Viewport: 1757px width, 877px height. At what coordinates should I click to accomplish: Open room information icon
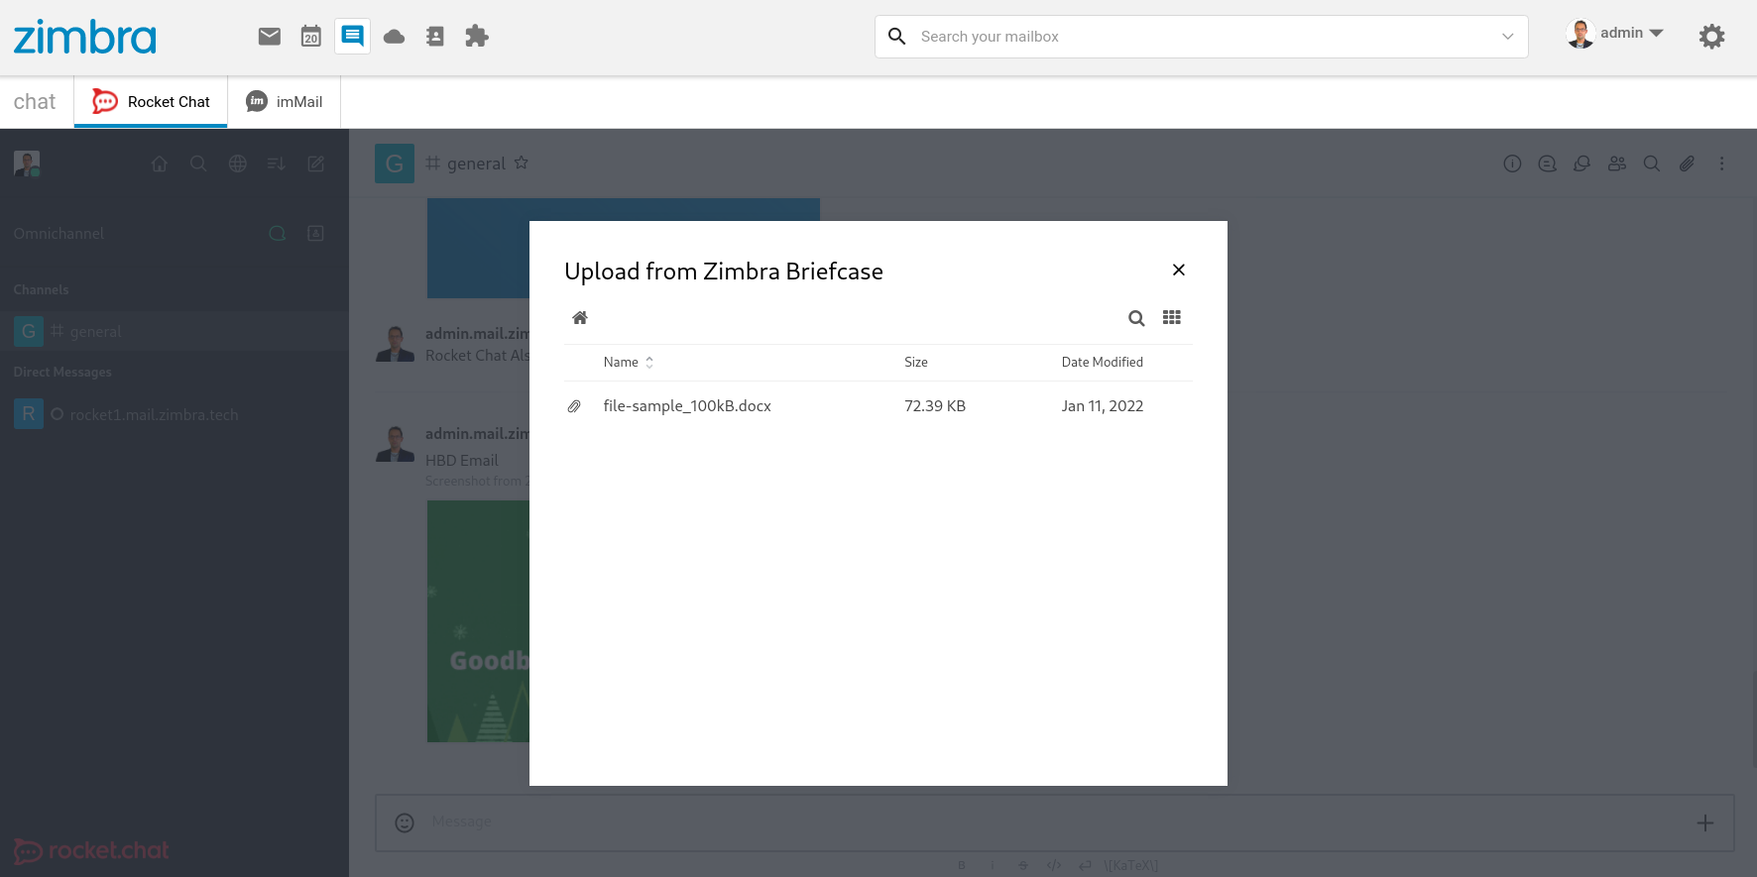coord(1512,164)
